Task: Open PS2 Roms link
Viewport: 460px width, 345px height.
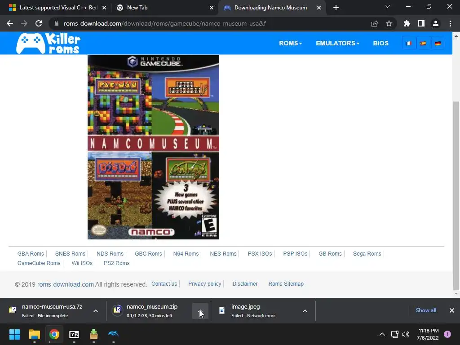Action: [x=117, y=263]
